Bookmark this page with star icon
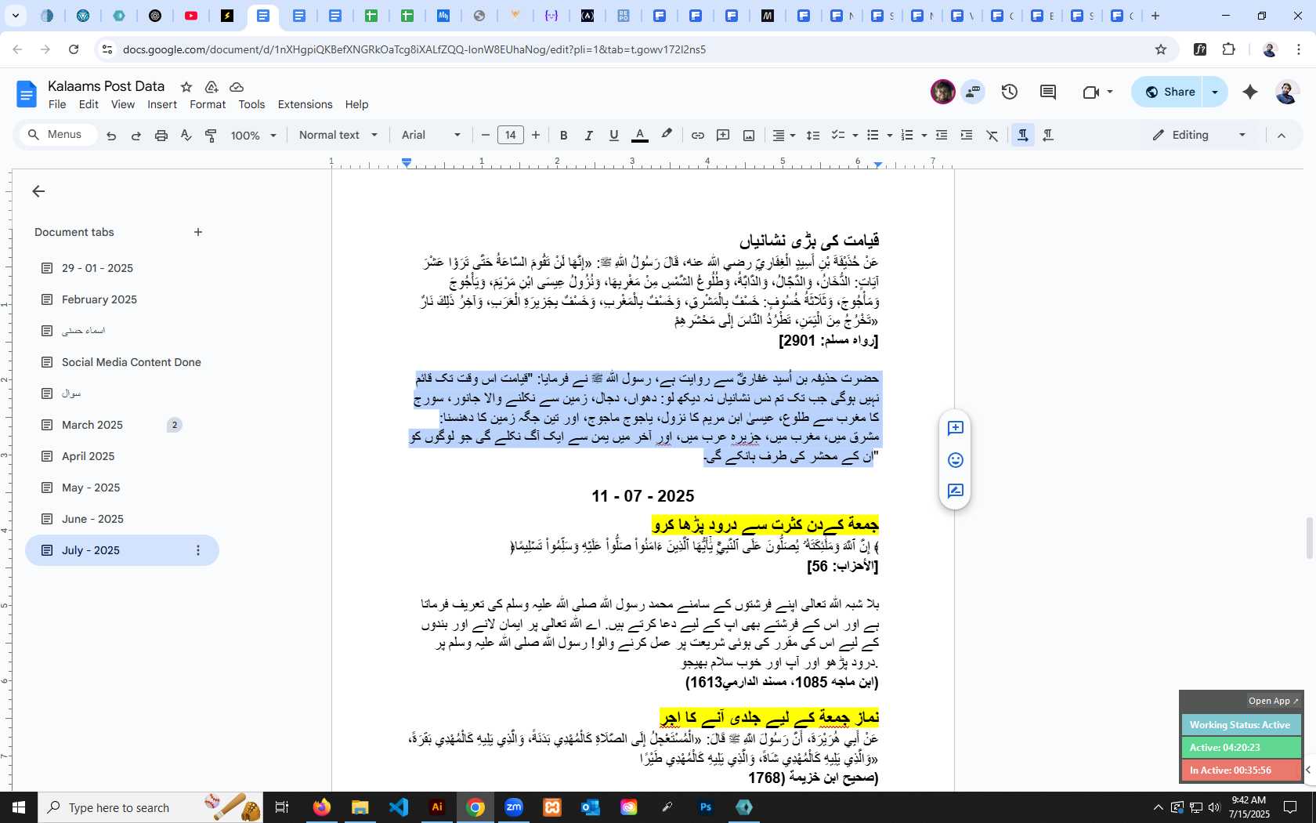 click(1161, 49)
